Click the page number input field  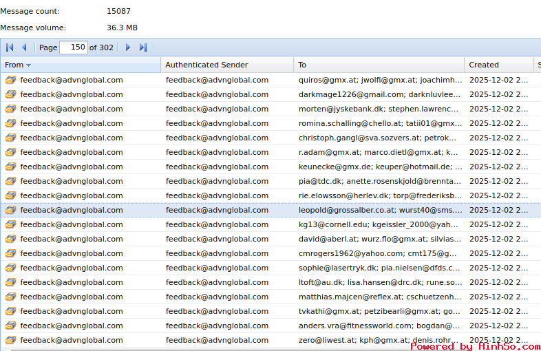tap(73, 47)
